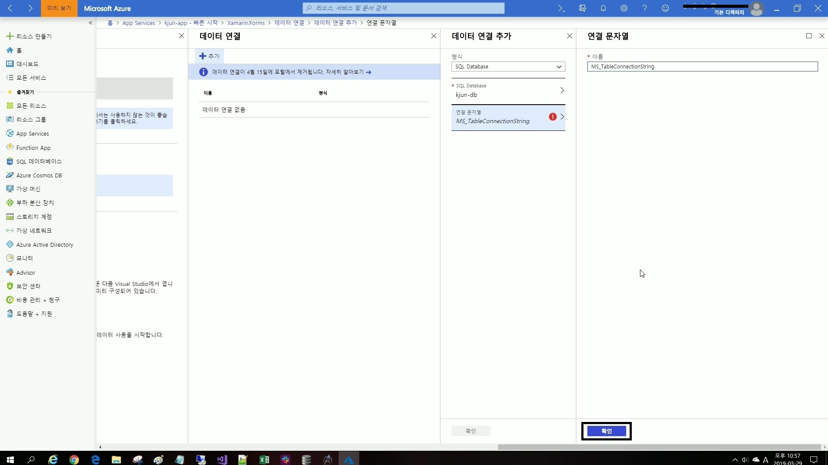The height and width of the screenshot is (465, 828).
Task: Open Visual Studio from the taskbar
Action: [x=222, y=459]
